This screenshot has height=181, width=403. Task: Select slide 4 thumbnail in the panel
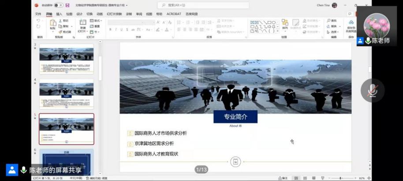[x=67, y=94]
